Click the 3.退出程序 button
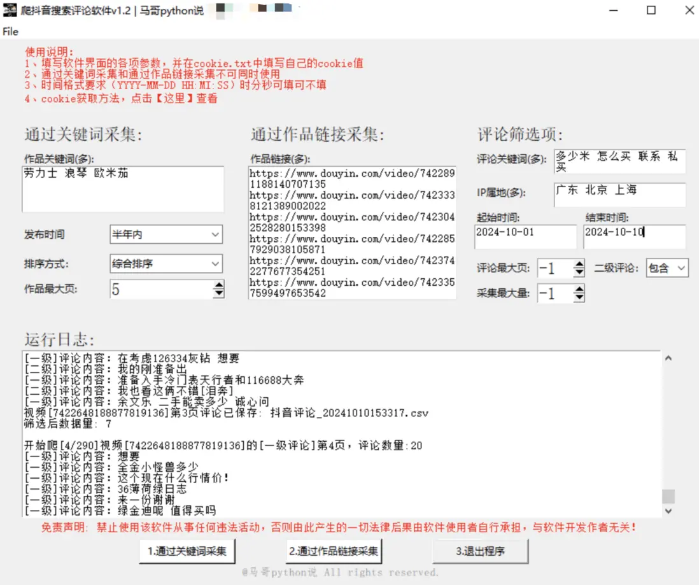Image resolution: width=699 pixels, height=585 pixels. pos(480,551)
